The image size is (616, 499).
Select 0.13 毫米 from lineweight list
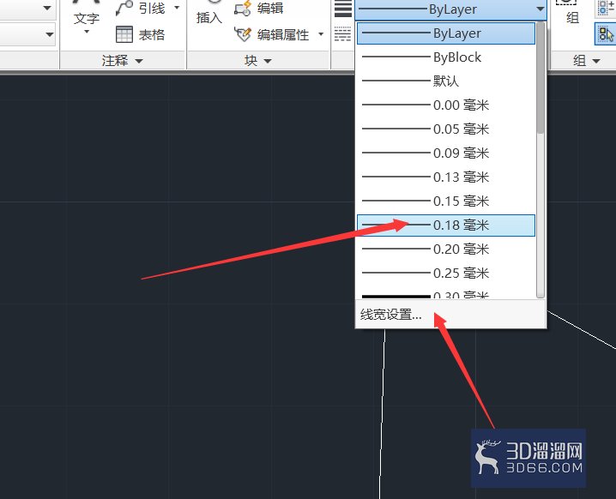click(x=446, y=177)
